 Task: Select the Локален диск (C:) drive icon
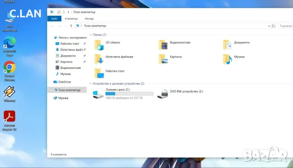98,94
